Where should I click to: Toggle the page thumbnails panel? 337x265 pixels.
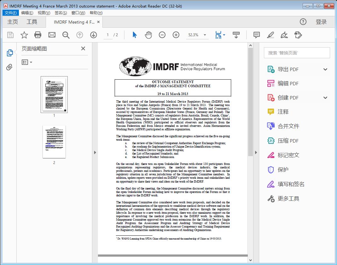(10, 53)
